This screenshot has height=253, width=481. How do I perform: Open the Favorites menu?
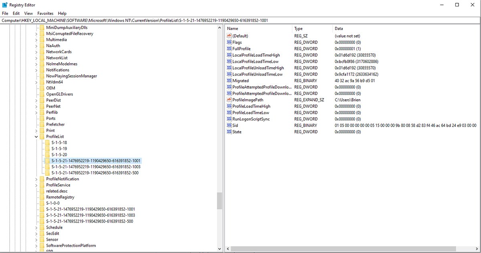coord(45,13)
